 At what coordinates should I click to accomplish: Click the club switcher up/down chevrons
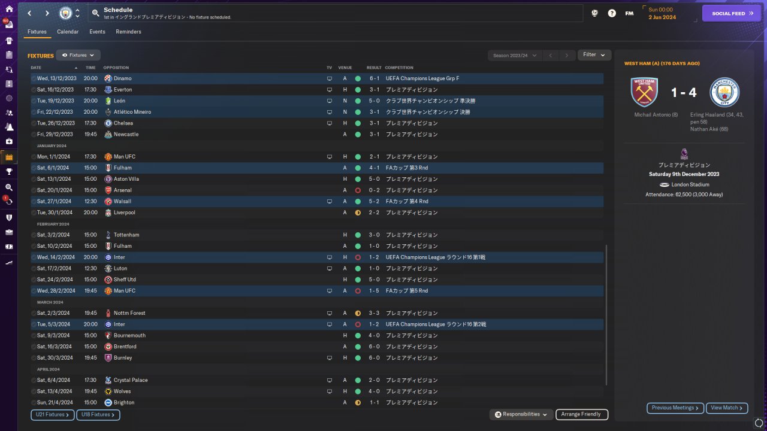pos(77,13)
